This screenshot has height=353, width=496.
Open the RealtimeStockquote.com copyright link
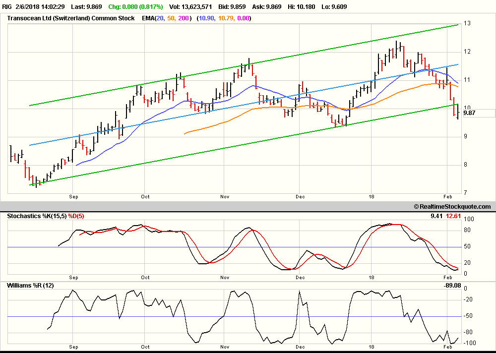pos(452,207)
